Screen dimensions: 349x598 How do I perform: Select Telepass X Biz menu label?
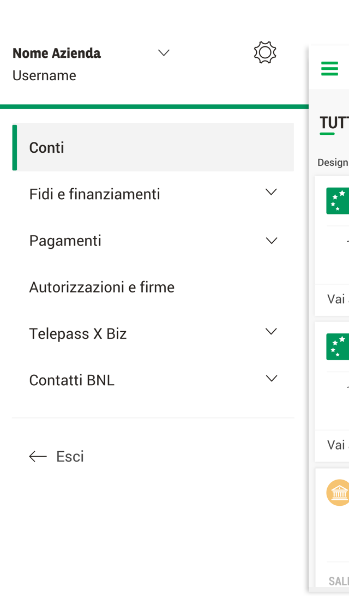pos(78,333)
